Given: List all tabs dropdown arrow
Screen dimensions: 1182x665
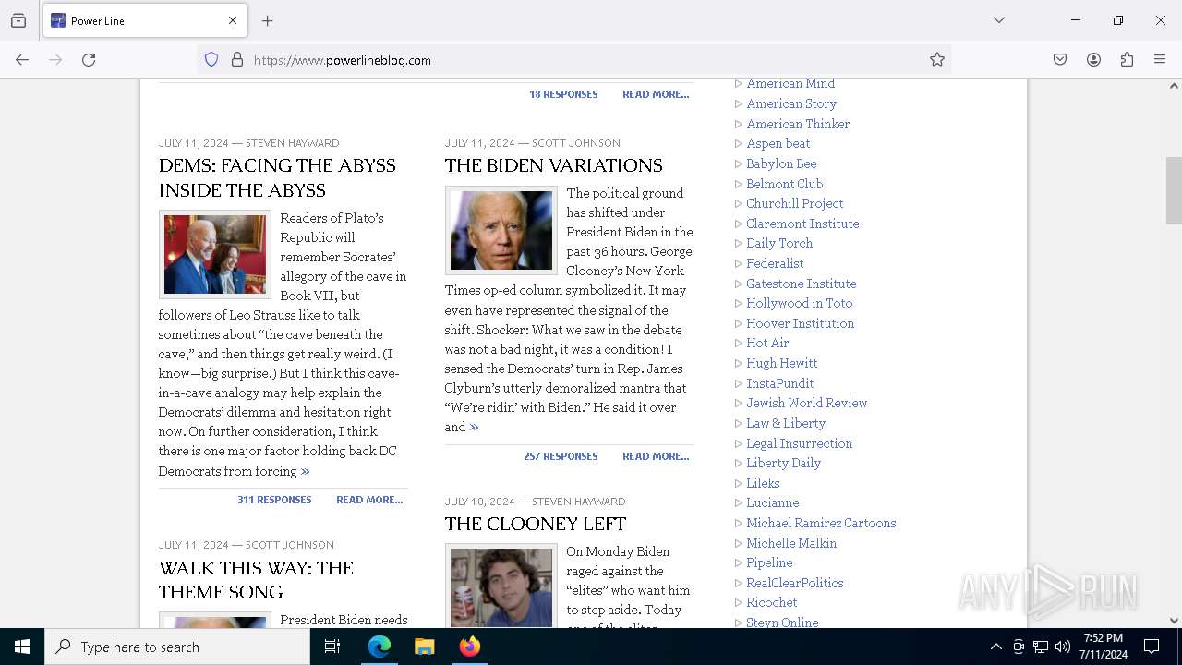Looking at the screenshot, I should [x=998, y=20].
